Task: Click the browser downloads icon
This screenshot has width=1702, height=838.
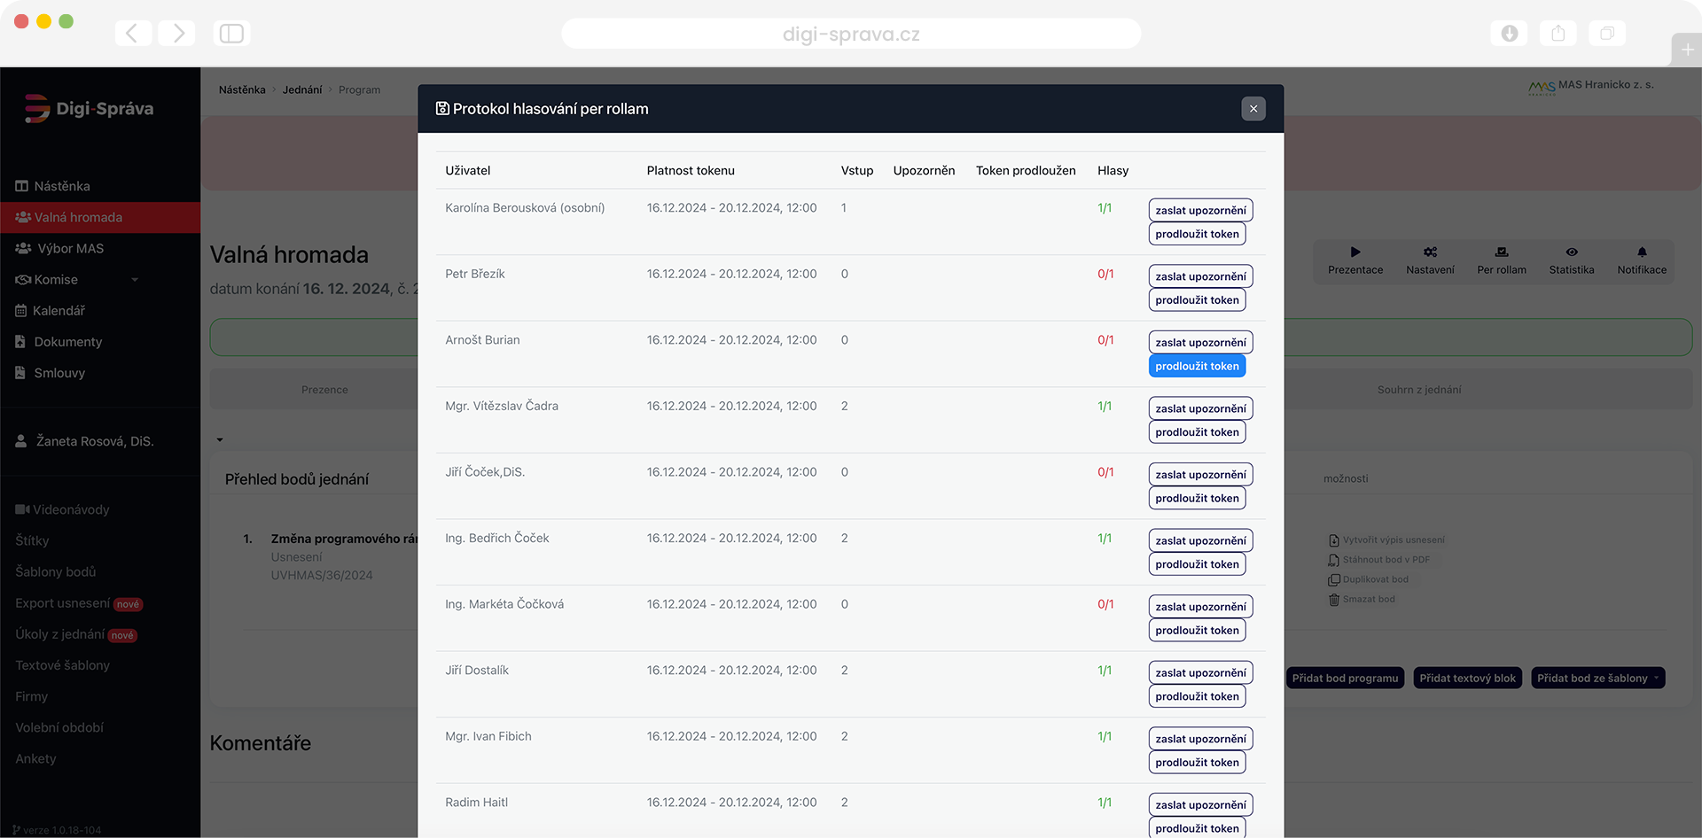Action: click(1509, 34)
